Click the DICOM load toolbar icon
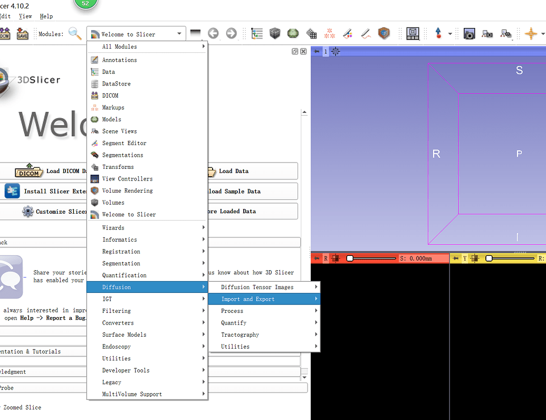The width and height of the screenshot is (546, 420). [5, 33]
